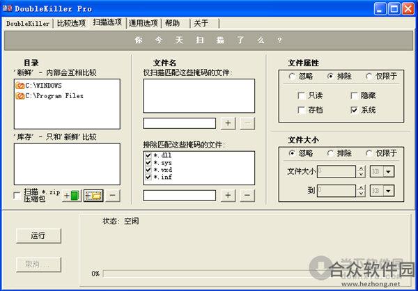This screenshot has width=418, height=291.
Task: Uncheck the *.sys exclude mask
Action: (148, 162)
